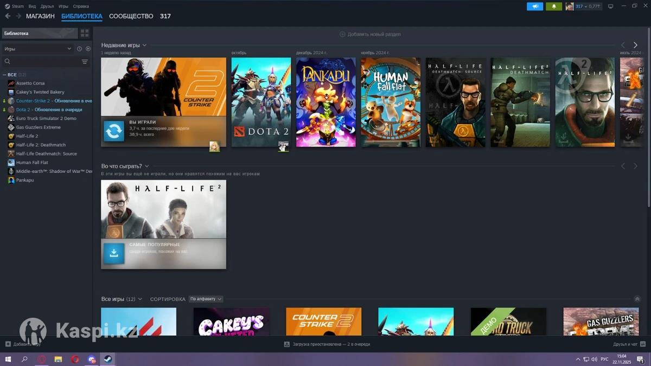The height and width of the screenshot is (366, 651).
Task: Switch library to grid view icon
Action: coord(85,34)
